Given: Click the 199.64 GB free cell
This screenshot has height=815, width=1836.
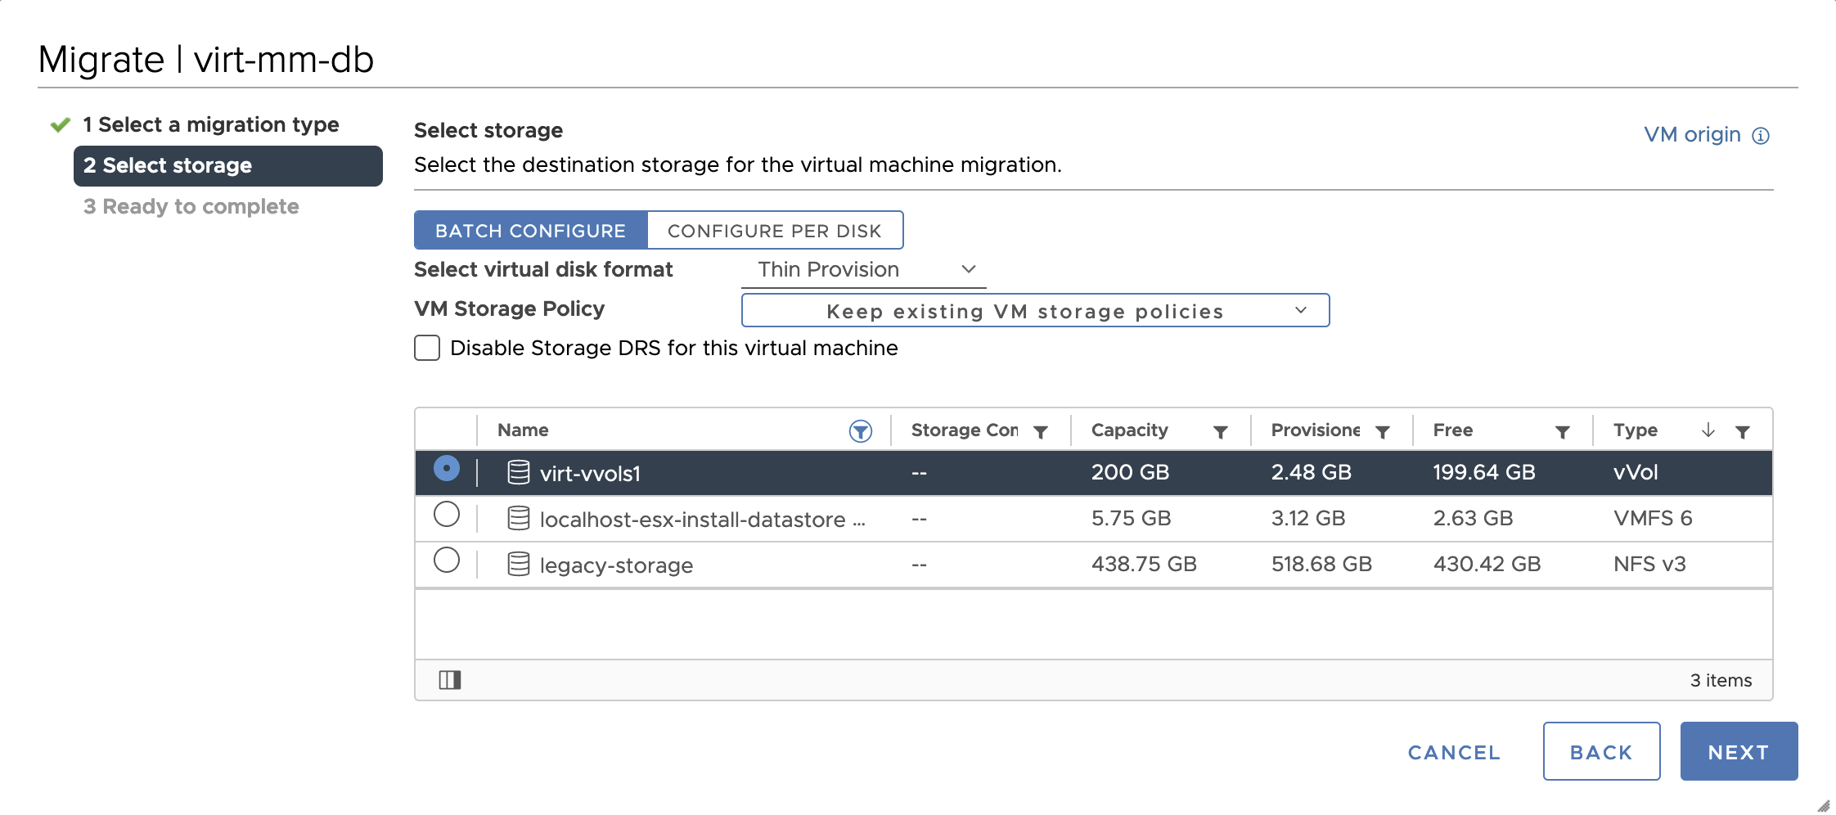Looking at the screenshot, I should pyautogui.click(x=1484, y=472).
